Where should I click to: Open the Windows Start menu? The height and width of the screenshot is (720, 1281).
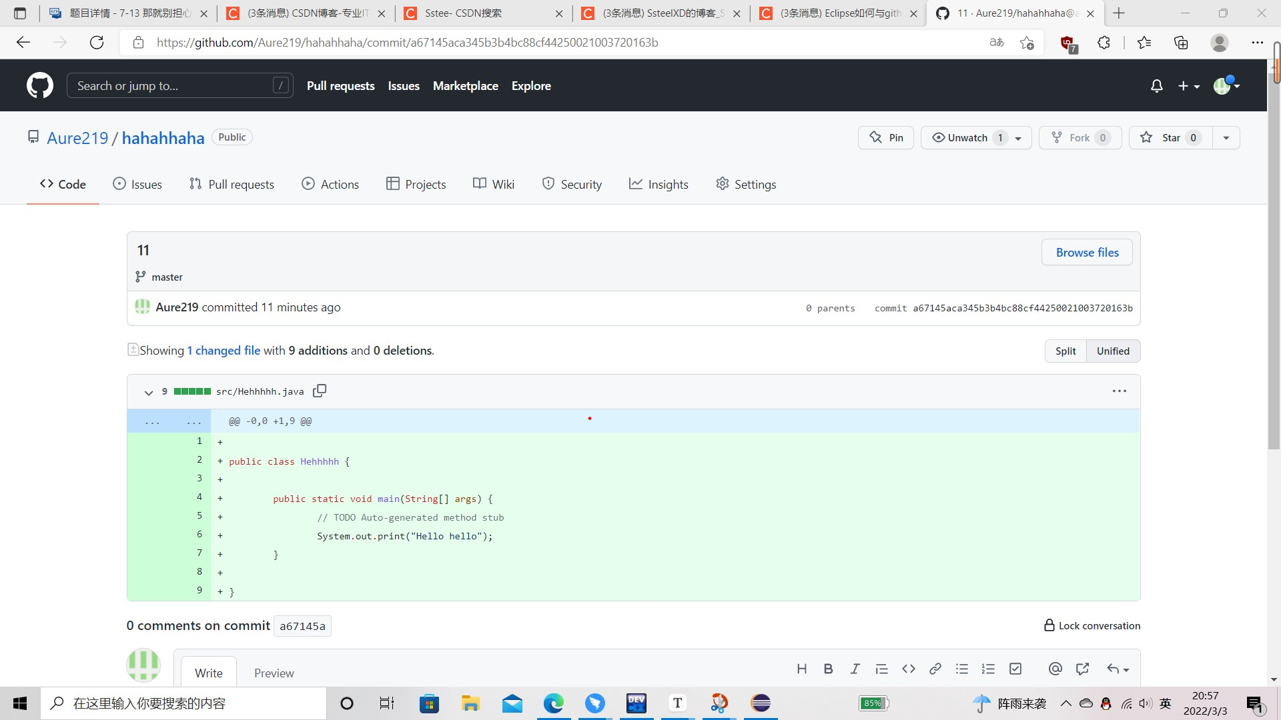click(20, 703)
